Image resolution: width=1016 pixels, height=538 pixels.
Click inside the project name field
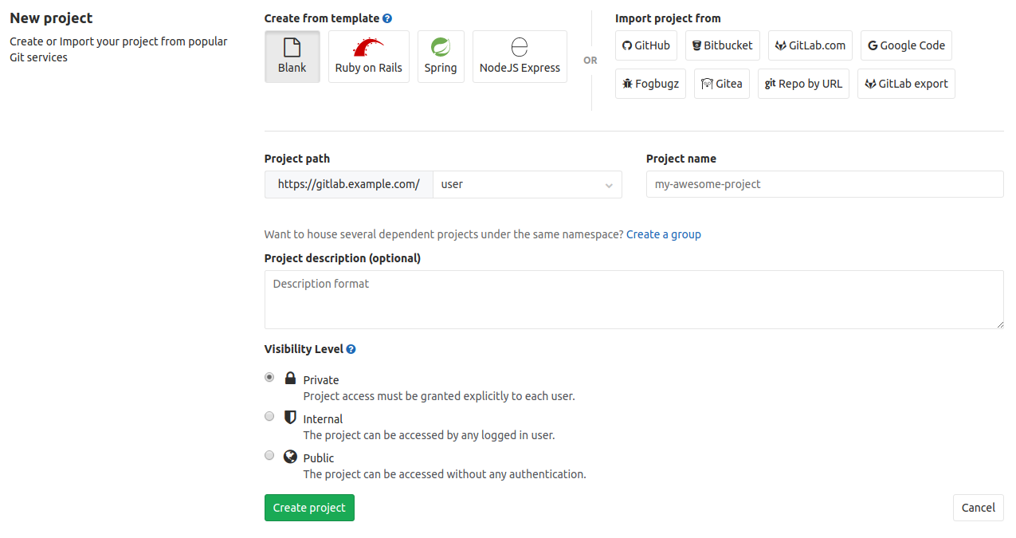824,184
